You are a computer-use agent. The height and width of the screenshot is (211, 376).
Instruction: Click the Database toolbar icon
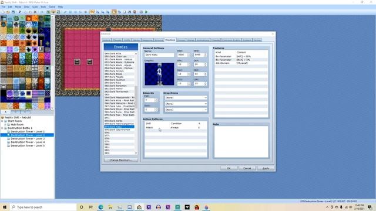tap(114, 12)
